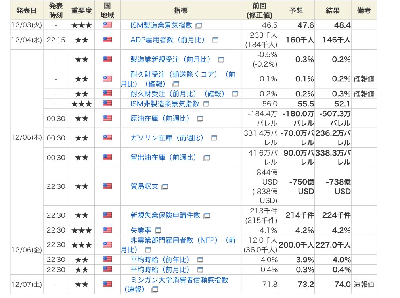The image size is (400, 298).
Task: Open the 耐久財受注（前月比）（確報） link
Action: pyautogui.click(x=178, y=94)
